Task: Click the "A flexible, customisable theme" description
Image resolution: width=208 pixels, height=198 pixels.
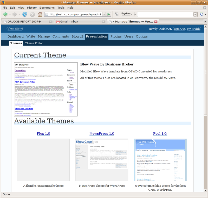Action: pyautogui.click(x=43, y=186)
